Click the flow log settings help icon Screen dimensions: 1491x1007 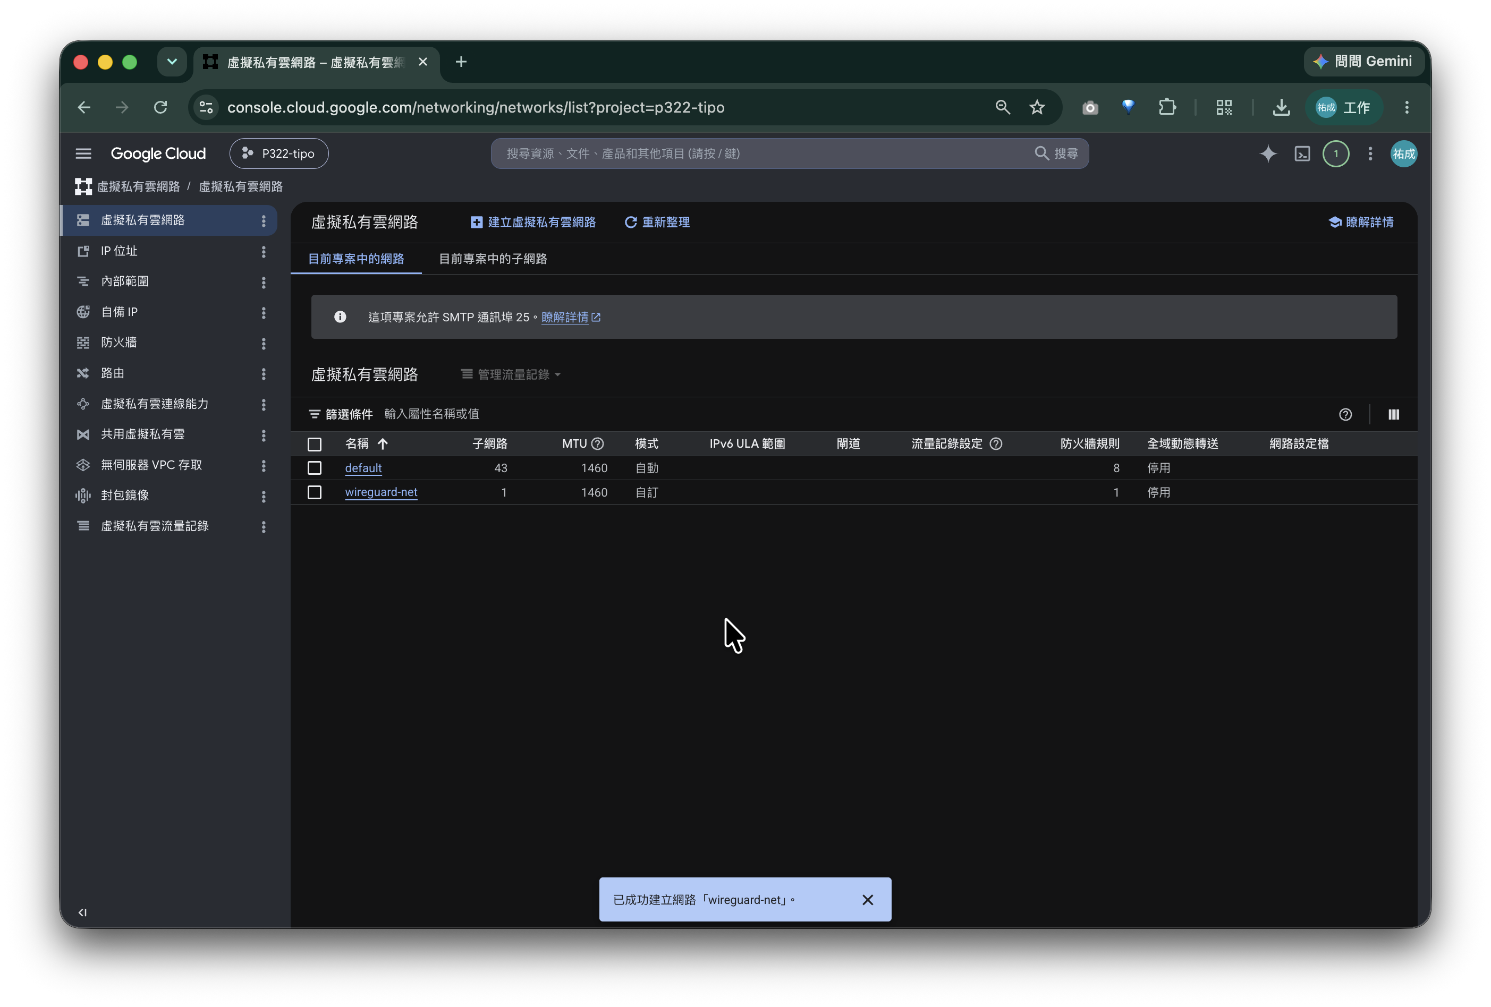click(995, 444)
